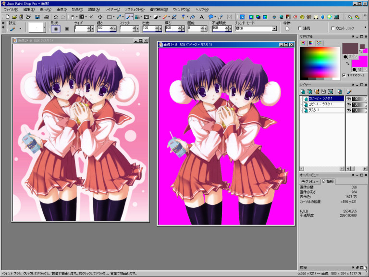Hide the コピー2 - ラスタ 1 layer eye
The width and height of the screenshot is (369, 277).
click(x=348, y=99)
